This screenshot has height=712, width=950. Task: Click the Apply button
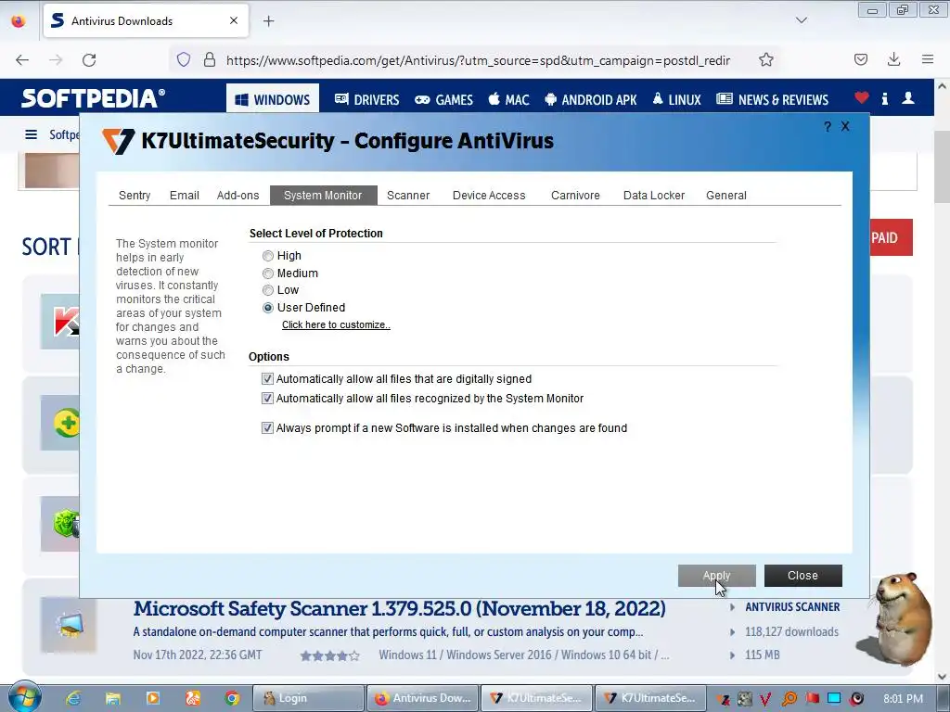pyautogui.click(x=717, y=576)
